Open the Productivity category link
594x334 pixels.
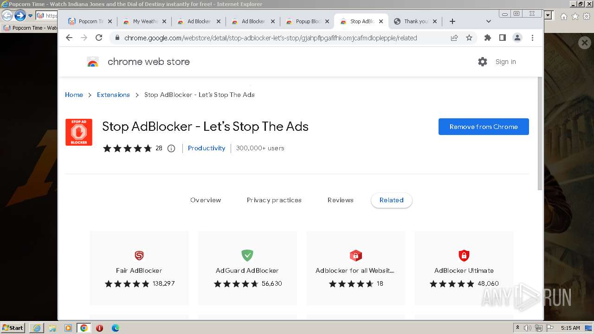click(207, 148)
